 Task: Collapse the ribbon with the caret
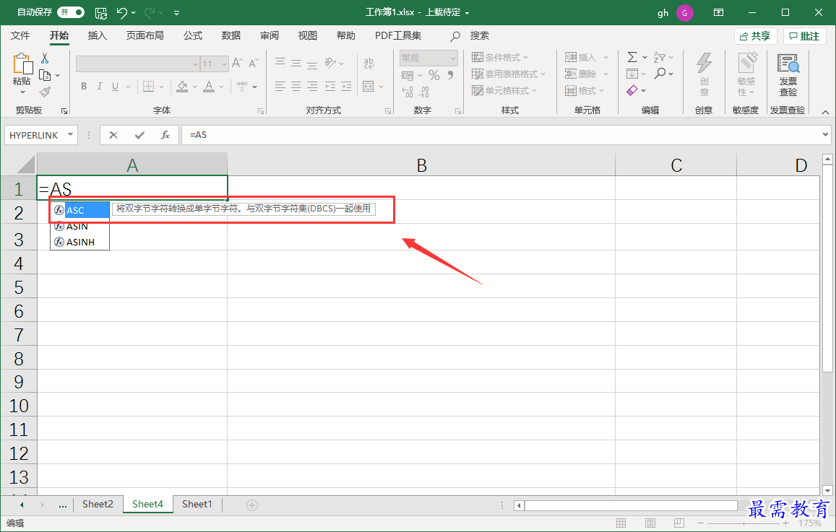(x=825, y=112)
